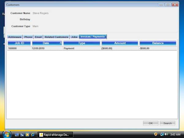Sort by the Amount column header

pyautogui.click(x=120, y=43)
